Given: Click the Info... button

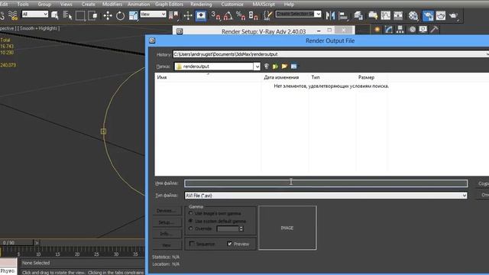Looking at the screenshot, I should click(167, 234).
